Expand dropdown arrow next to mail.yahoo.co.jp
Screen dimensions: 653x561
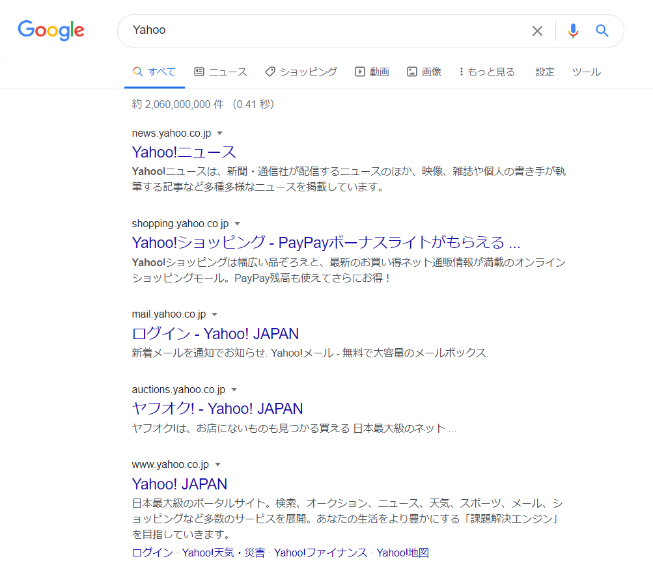[x=215, y=314]
